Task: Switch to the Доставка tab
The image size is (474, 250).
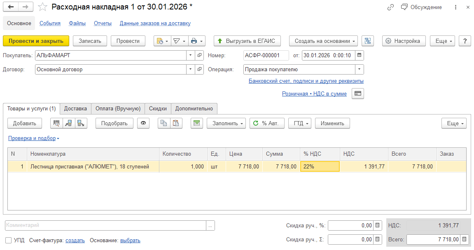Action: pos(75,109)
